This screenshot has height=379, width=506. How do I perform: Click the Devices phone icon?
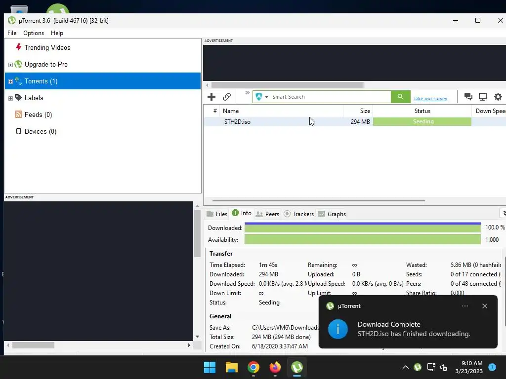click(19, 131)
